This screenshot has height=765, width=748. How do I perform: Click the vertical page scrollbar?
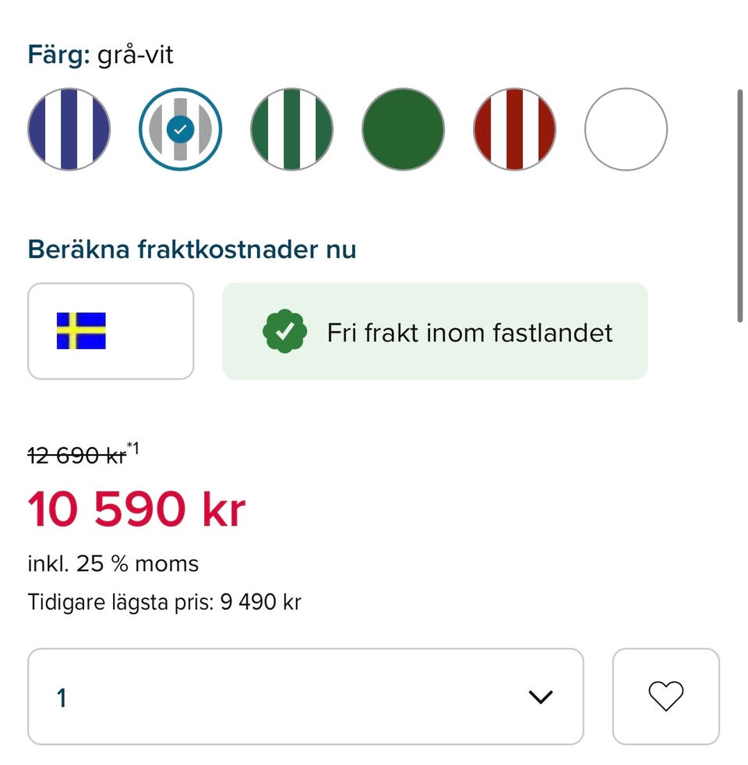[740, 205]
